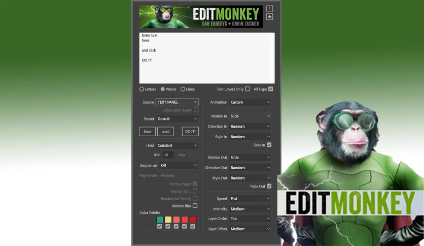Image resolution: width=424 pixels, height=246 pixels.
Task: Toggle the Fade In checkbox
Action: pos(269,145)
